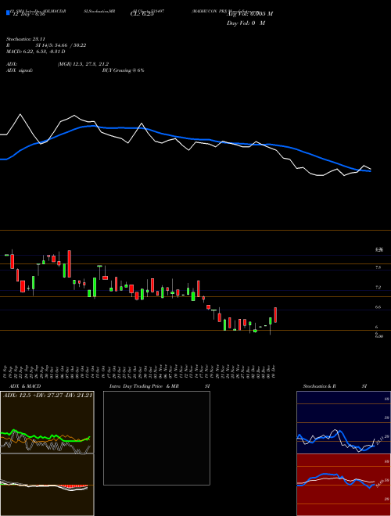Screen dimensions: 391x516
Task: Click the tall red candle after 06 Oct
Action: pos(70,264)
